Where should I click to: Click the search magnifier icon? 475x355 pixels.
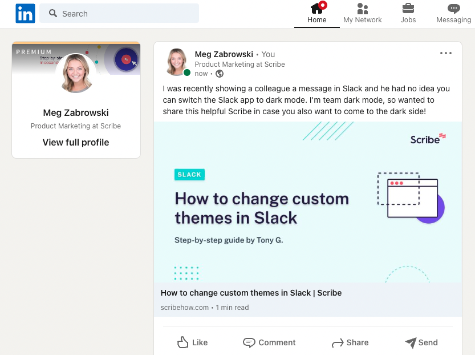(x=53, y=13)
